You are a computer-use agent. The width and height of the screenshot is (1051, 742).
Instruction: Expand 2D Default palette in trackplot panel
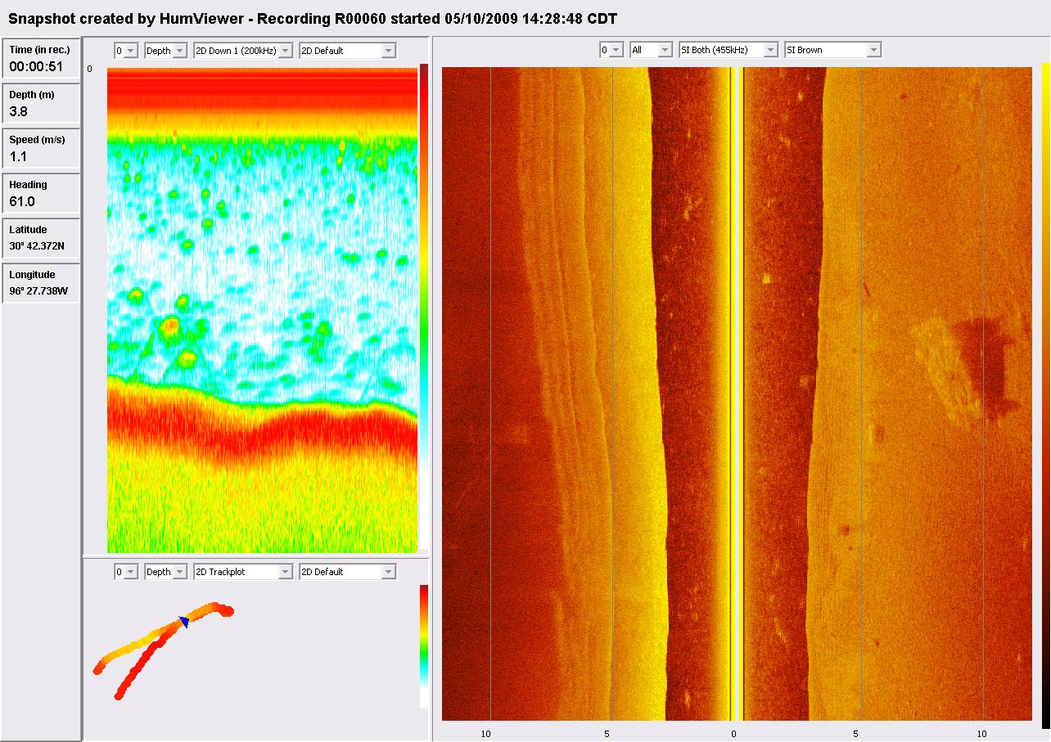(x=348, y=572)
